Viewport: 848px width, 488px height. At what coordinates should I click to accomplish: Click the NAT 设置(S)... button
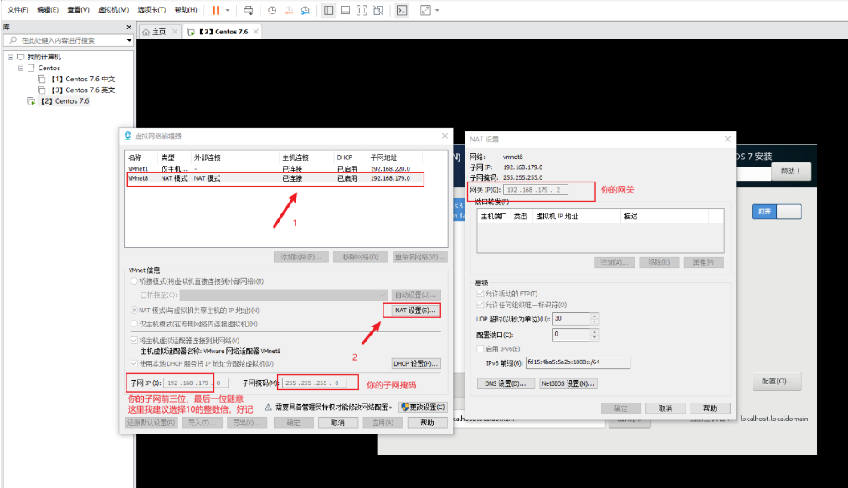tap(415, 311)
